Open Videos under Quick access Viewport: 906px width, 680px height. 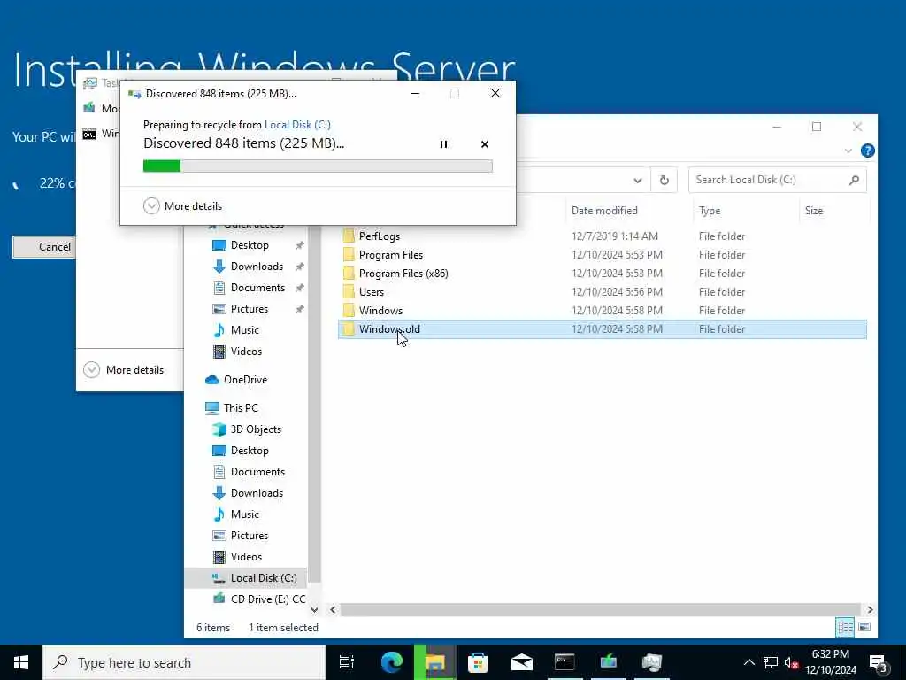246,351
